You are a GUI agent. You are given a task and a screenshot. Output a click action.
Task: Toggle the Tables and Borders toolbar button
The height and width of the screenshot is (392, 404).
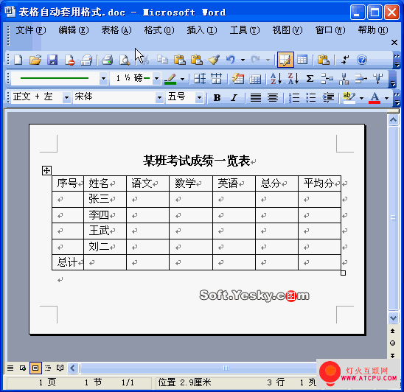pos(285,60)
